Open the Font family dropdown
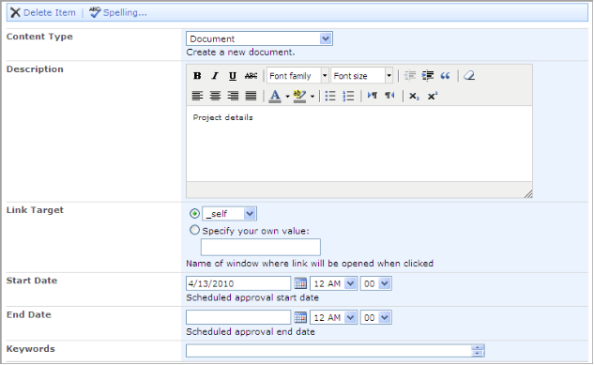The width and height of the screenshot is (594, 365). (x=297, y=76)
